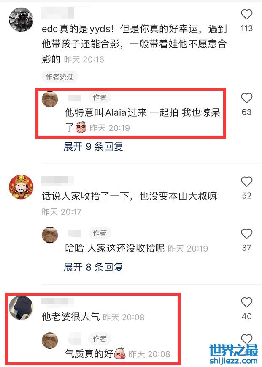Like the comment 他老婆很大气
The width and height of the screenshot is (262, 367).
246,302
